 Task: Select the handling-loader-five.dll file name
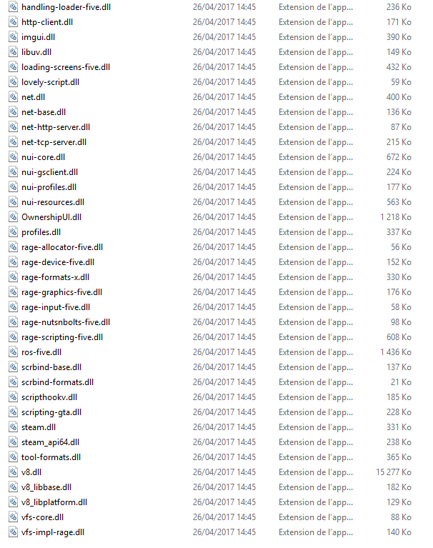tap(66, 7)
